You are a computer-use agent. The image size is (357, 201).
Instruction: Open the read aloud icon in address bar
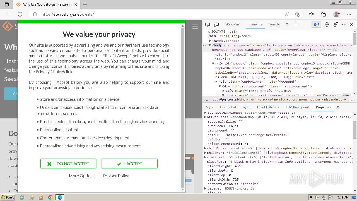287,14
